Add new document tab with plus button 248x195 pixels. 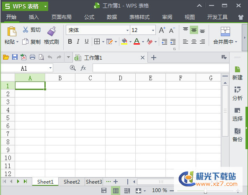[x=154, y=58]
